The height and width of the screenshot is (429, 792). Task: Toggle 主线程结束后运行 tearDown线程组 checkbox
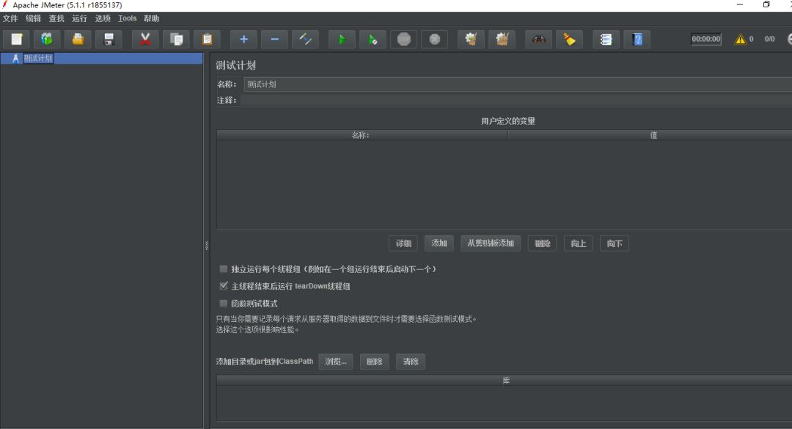[x=223, y=286]
